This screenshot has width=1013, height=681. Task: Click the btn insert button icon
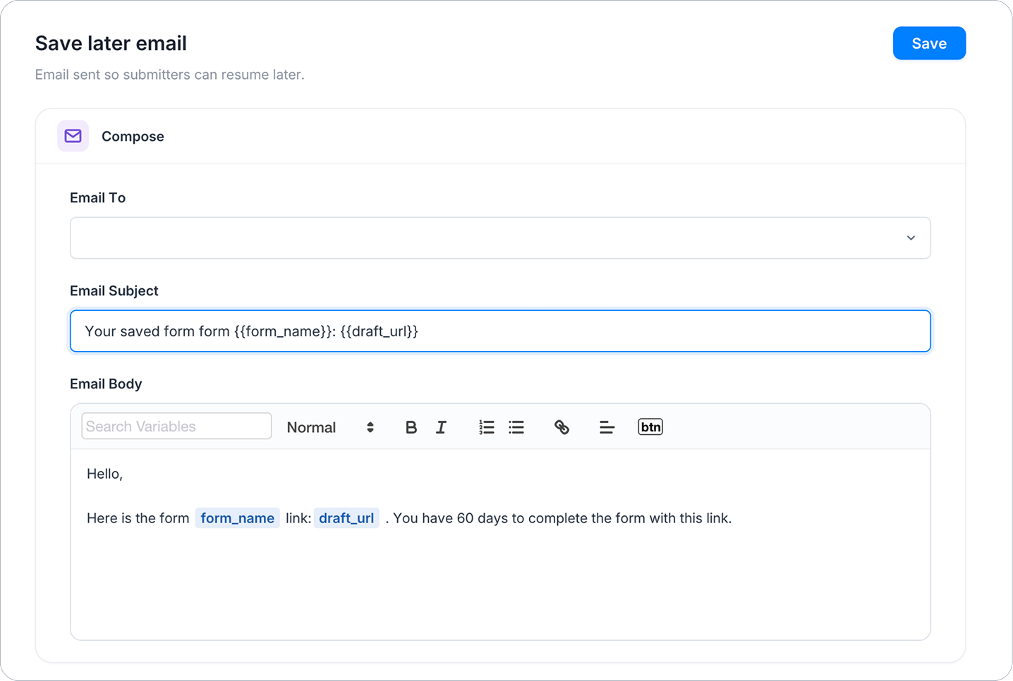[650, 427]
